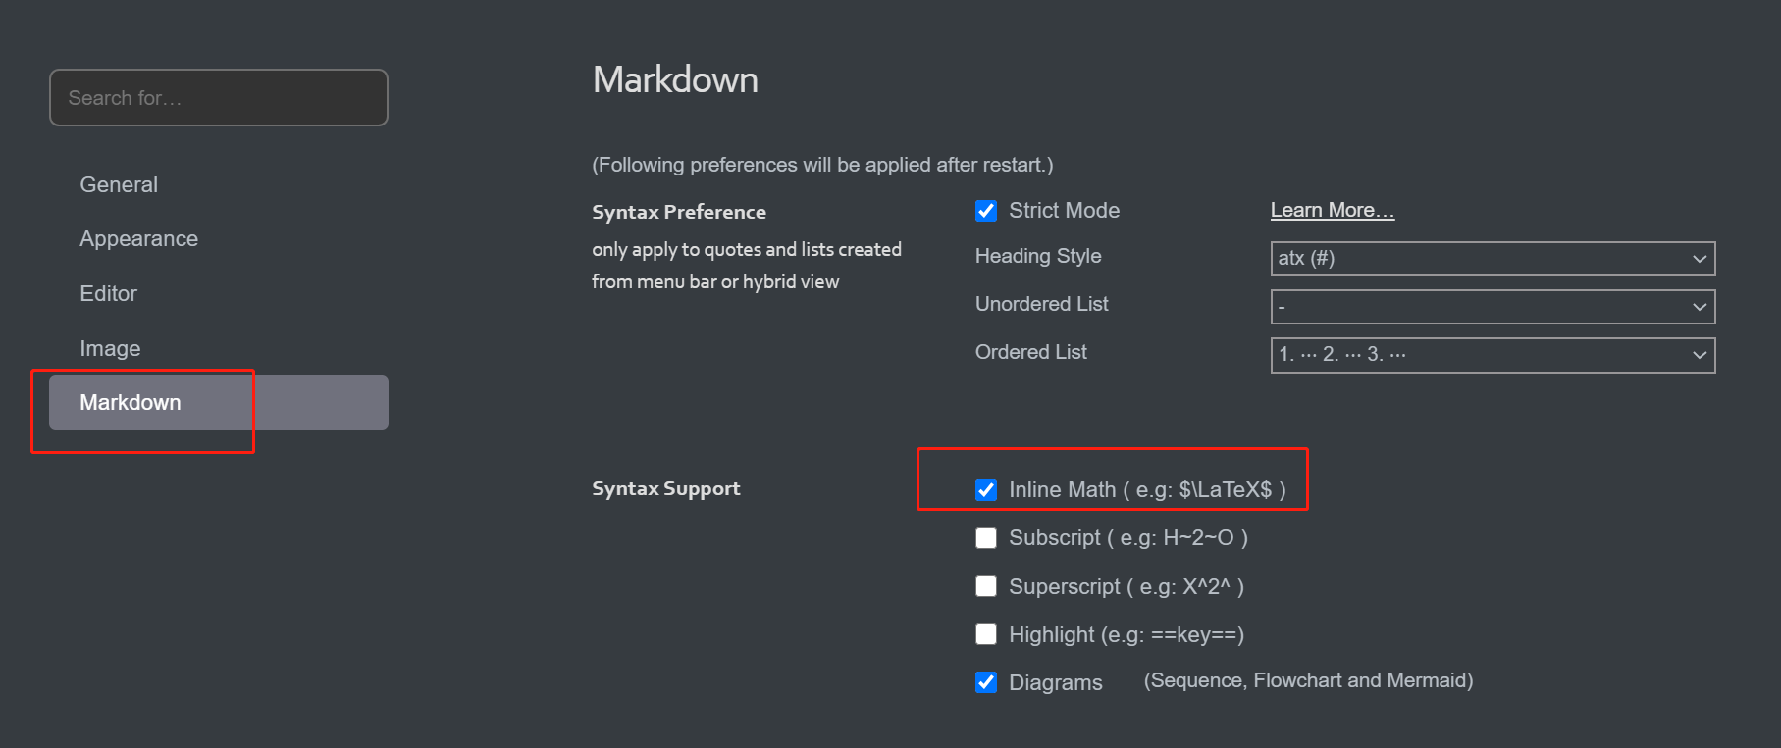Open the Ordered List style dropdown
Image resolution: width=1781 pixels, height=748 pixels.
[1492, 355]
